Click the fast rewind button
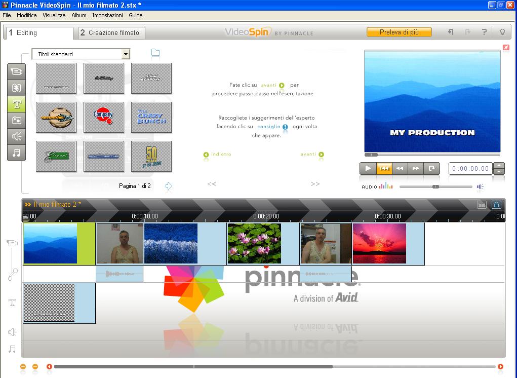Screen dimensions: 517x378 400,169
